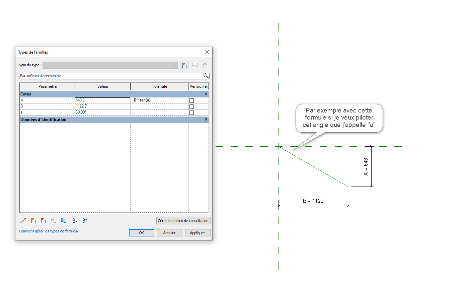This screenshot has height=286, width=475.
Task: Lock parameter A with its checkbox
Action: coord(191,100)
